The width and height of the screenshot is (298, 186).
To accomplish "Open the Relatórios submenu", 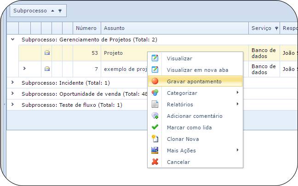I will point(195,105).
